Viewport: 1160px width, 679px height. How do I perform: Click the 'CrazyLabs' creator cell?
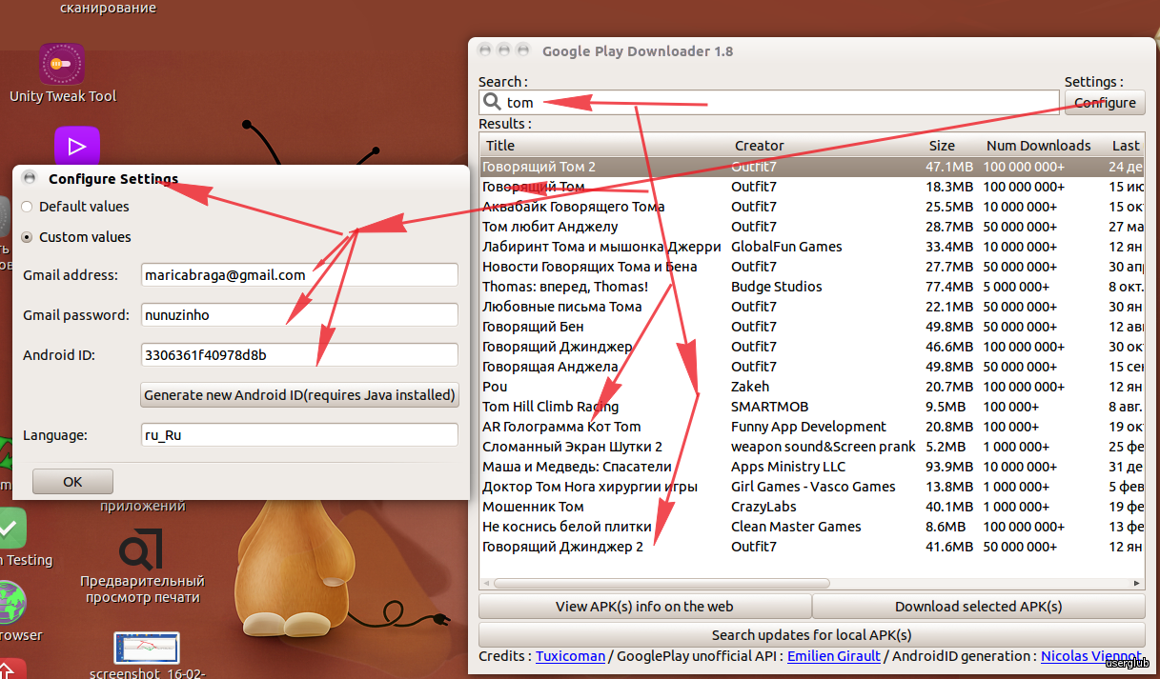tap(763, 507)
